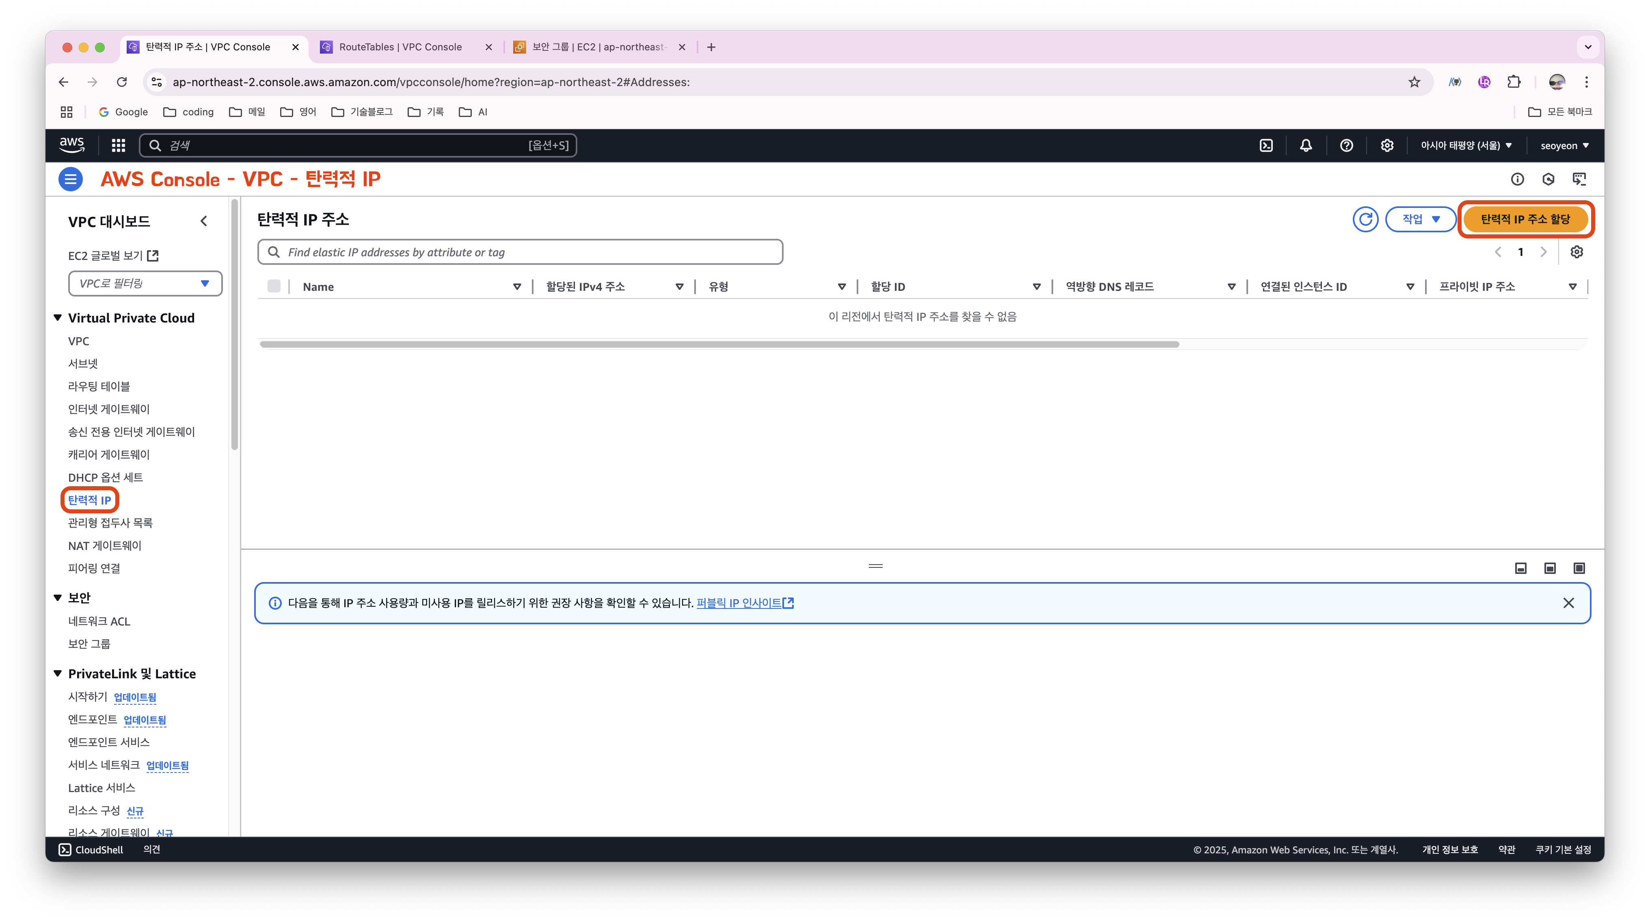Reload the browser page
The width and height of the screenshot is (1650, 922).
point(122,82)
